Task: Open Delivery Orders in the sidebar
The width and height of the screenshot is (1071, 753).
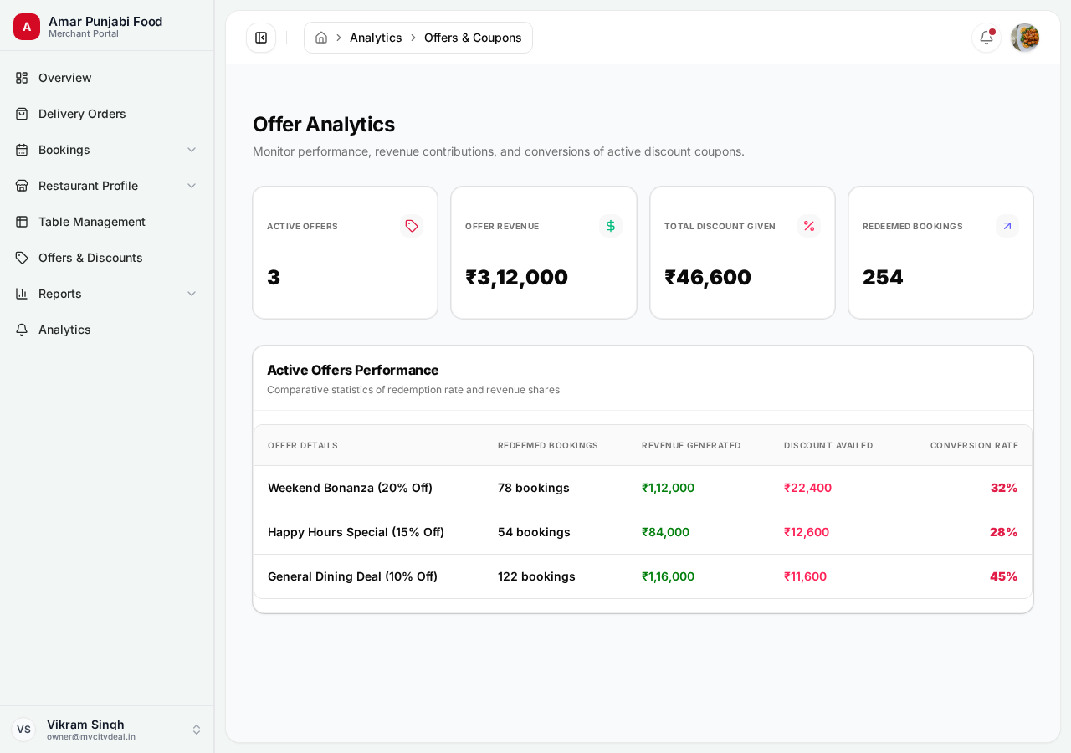Action: click(107, 114)
